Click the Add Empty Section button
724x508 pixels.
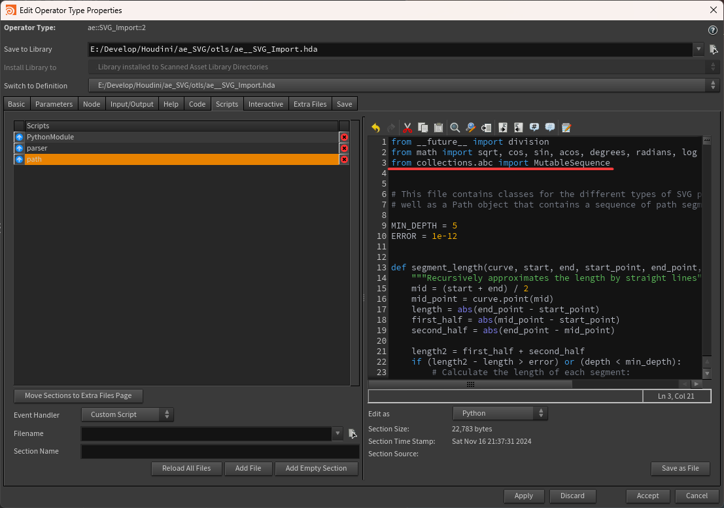click(x=316, y=469)
